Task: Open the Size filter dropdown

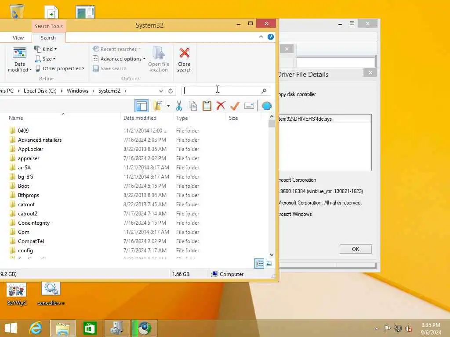Action: point(45,59)
